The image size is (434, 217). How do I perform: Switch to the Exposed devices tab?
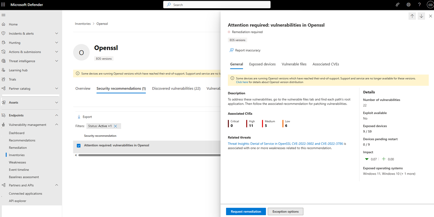click(262, 64)
